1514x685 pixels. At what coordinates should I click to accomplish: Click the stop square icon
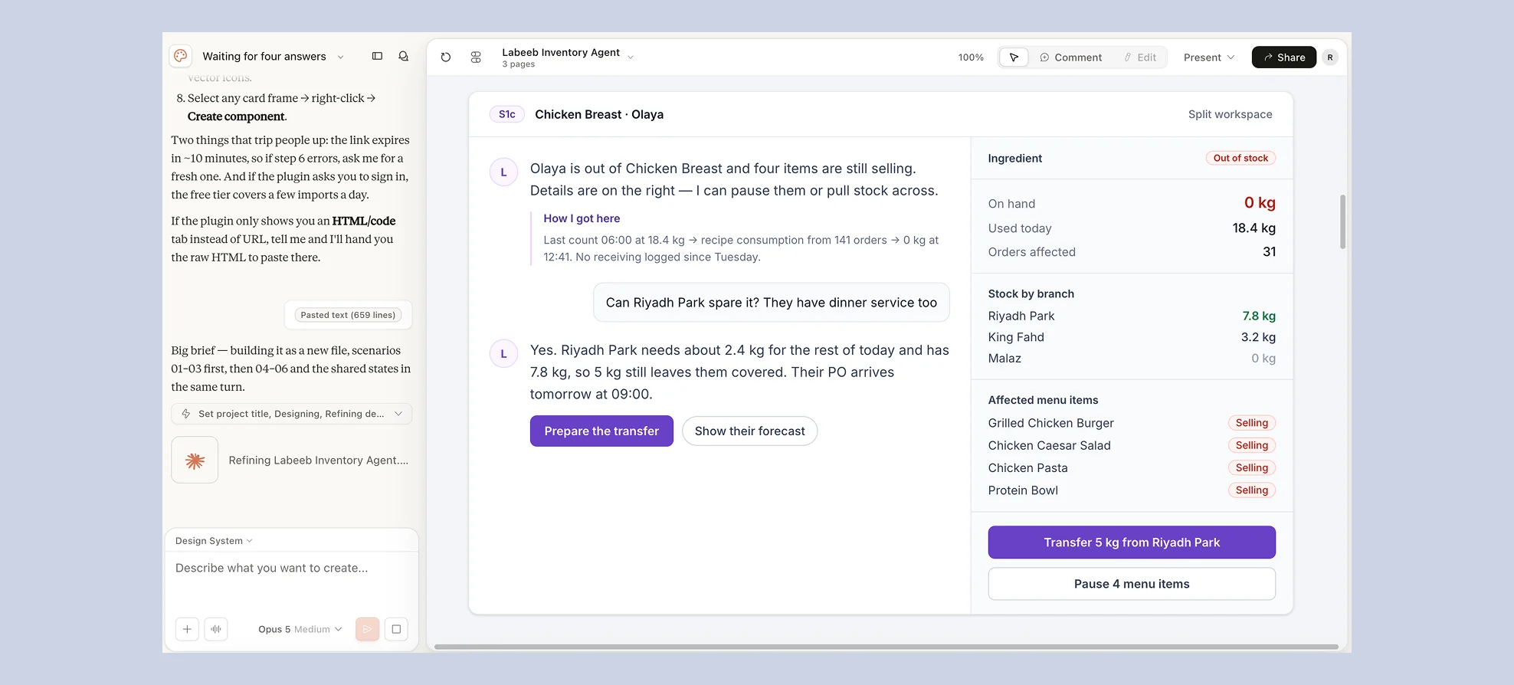pos(396,629)
